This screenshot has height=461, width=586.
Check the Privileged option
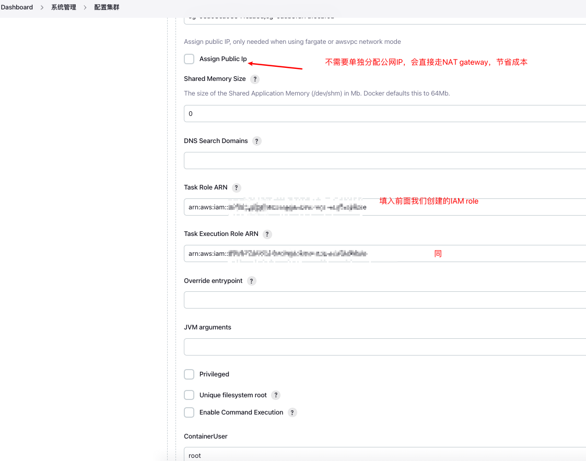(x=189, y=374)
